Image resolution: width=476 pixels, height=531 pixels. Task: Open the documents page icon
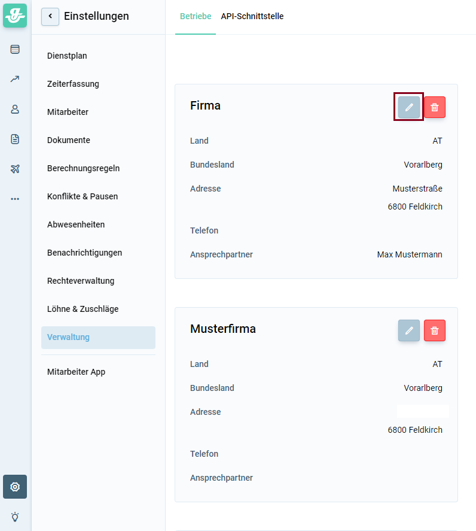15,139
